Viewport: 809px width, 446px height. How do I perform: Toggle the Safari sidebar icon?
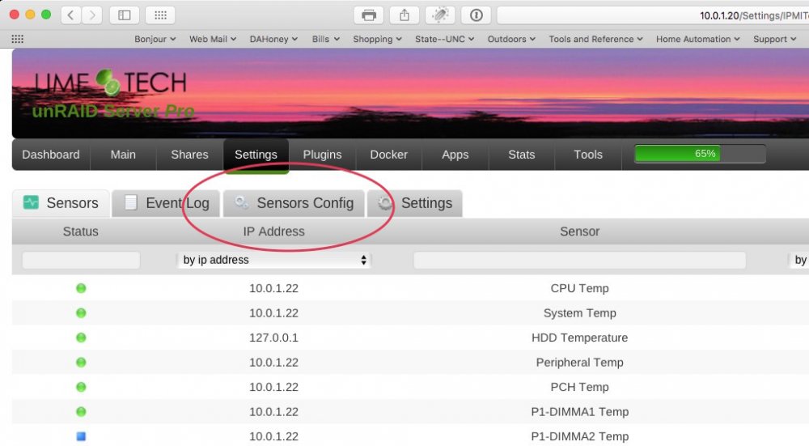[x=125, y=15]
